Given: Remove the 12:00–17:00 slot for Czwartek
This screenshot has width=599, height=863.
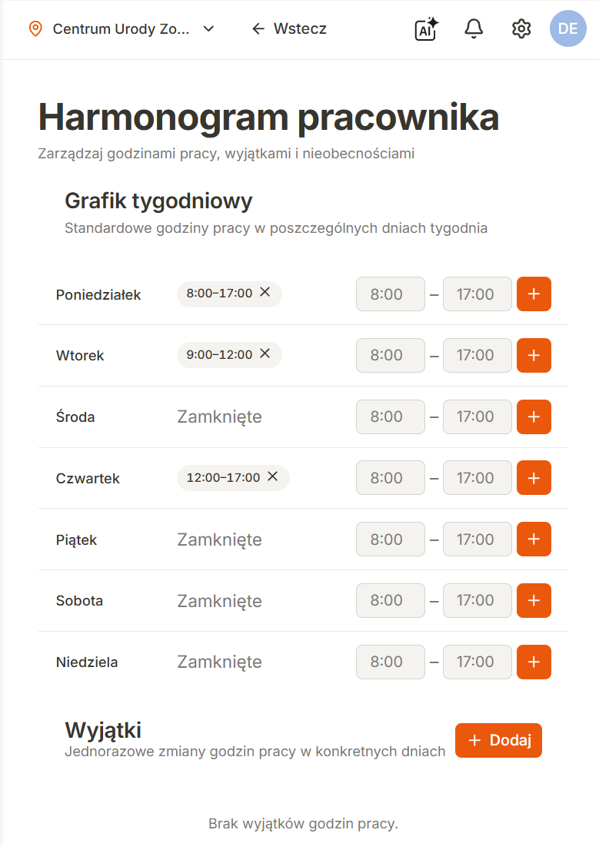Looking at the screenshot, I should 272,476.
